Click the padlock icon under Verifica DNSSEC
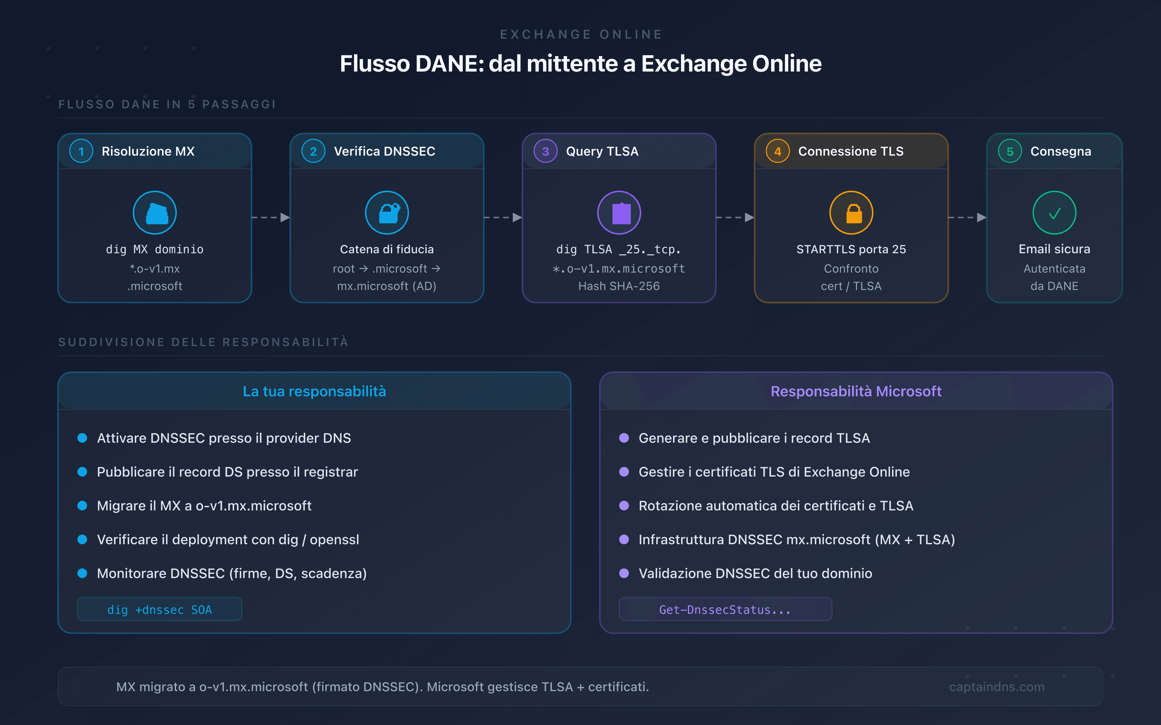The width and height of the screenshot is (1161, 725). coord(387,212)
